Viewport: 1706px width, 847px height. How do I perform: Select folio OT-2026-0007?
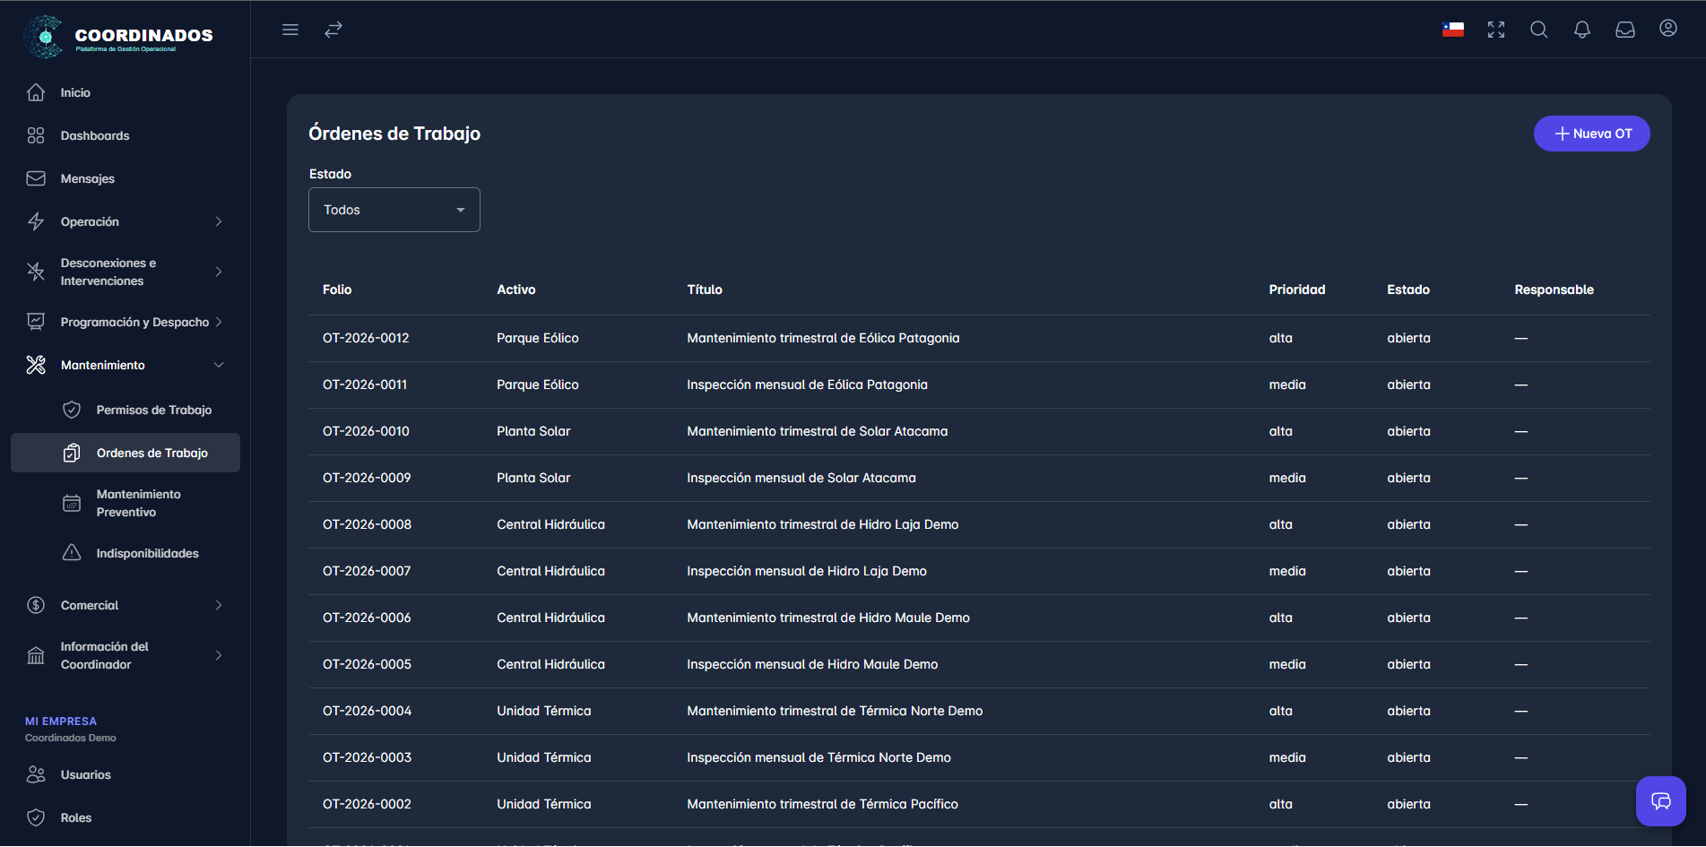(x=367, y=571)
